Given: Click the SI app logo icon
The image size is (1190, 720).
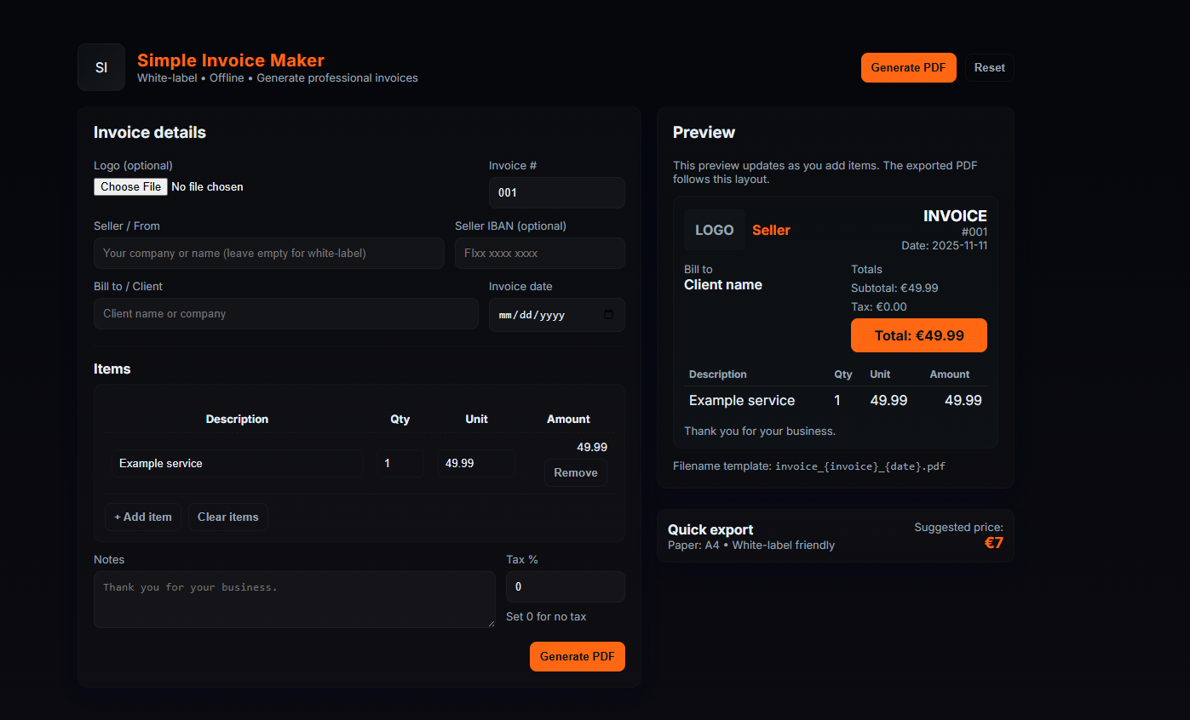Looking at the screenshot, I should coord(101,67).
